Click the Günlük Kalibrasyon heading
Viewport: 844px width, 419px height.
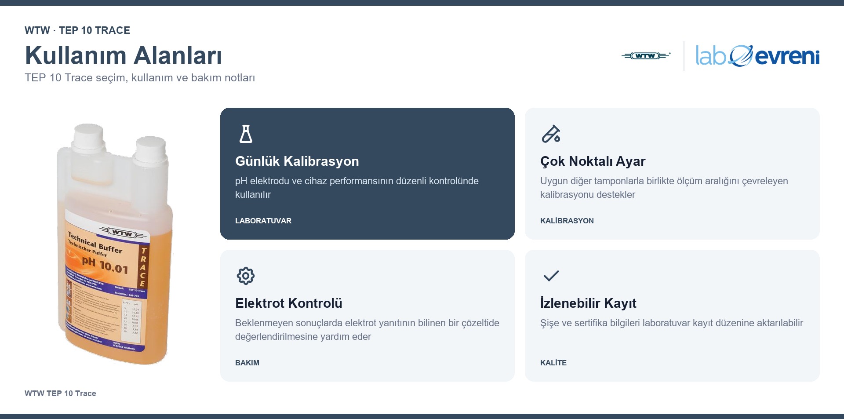pos(297,161)
